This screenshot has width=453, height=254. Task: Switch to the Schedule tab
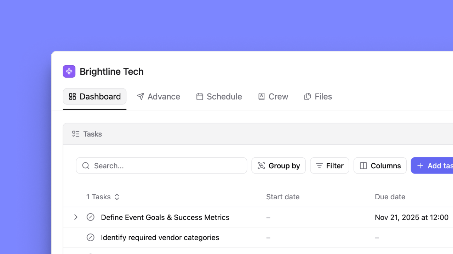pyautogui.click(x=219, y=96)
